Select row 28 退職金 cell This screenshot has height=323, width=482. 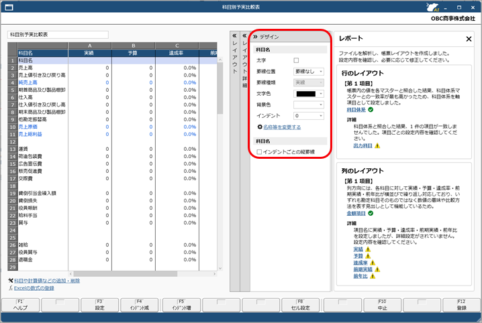pyautogui.click(x=43, y=259)
